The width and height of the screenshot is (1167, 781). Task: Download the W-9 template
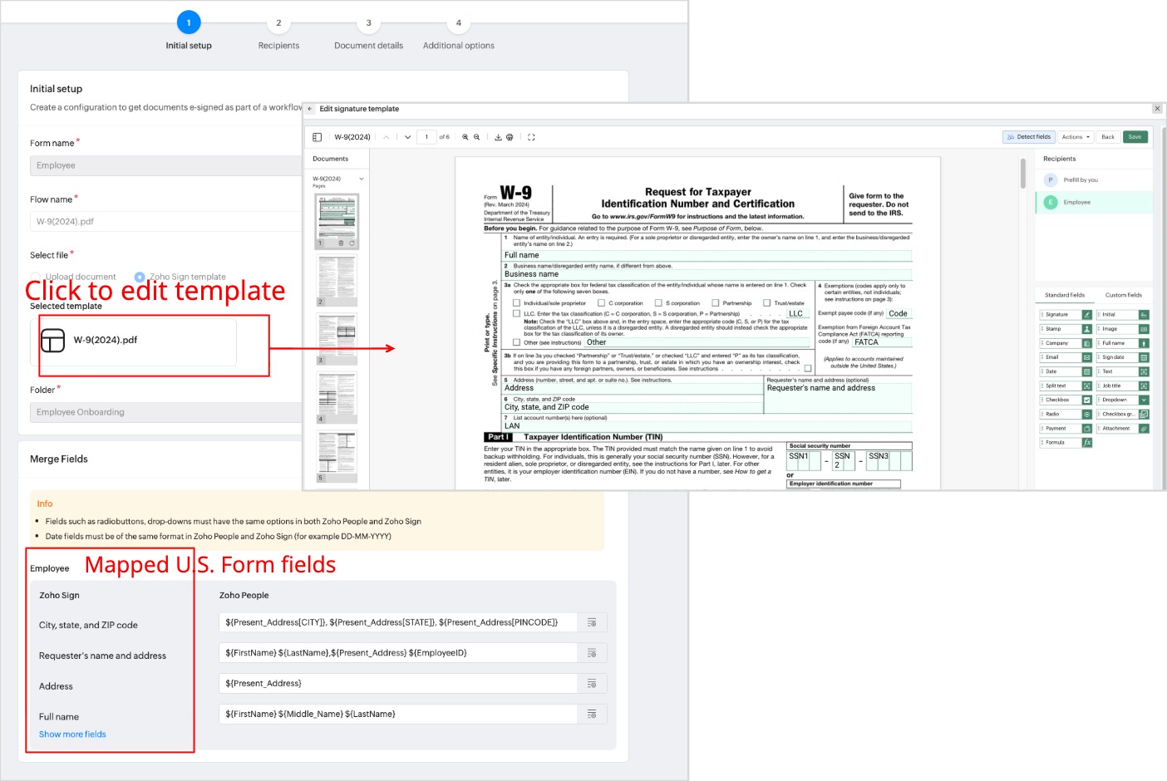pyautogui.click(x=498, y=137)
